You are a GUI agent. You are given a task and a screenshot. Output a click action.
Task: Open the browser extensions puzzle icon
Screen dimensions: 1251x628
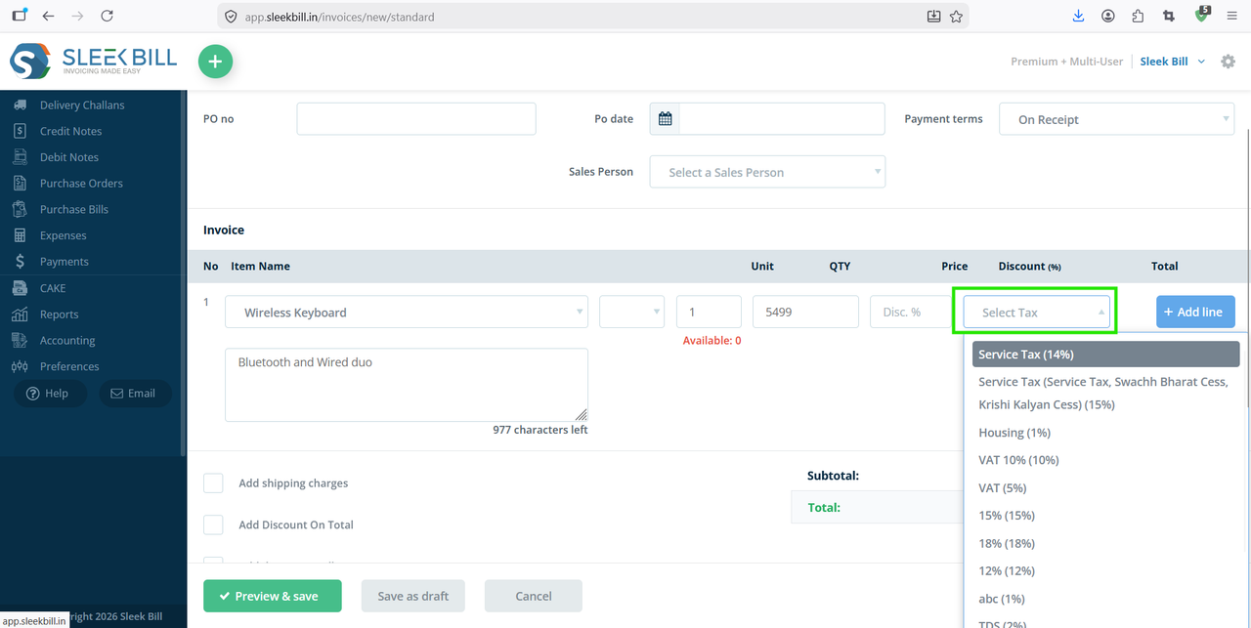click(1139, 16)
